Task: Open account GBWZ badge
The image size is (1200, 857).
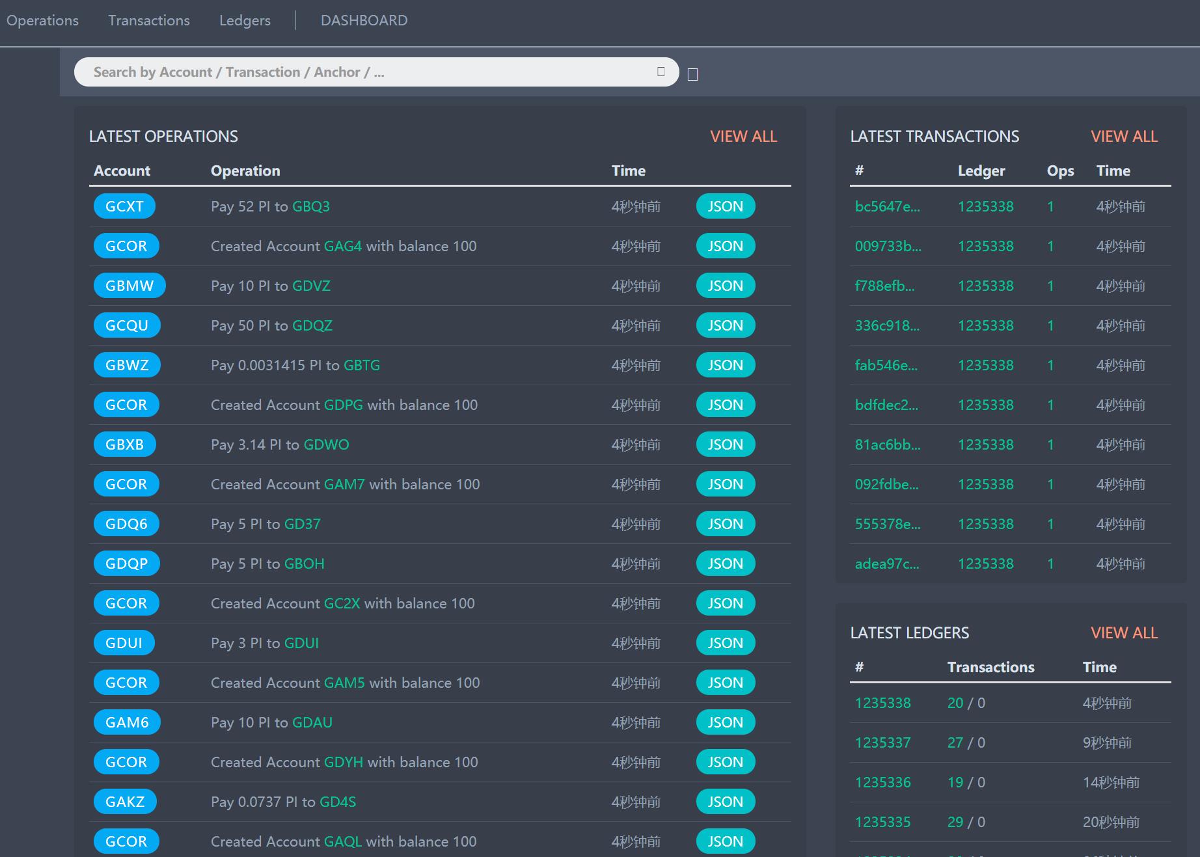Action: [127, 365]
